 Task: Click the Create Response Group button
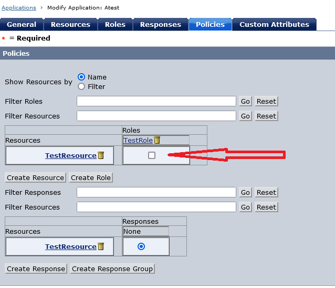coord(112,269)
